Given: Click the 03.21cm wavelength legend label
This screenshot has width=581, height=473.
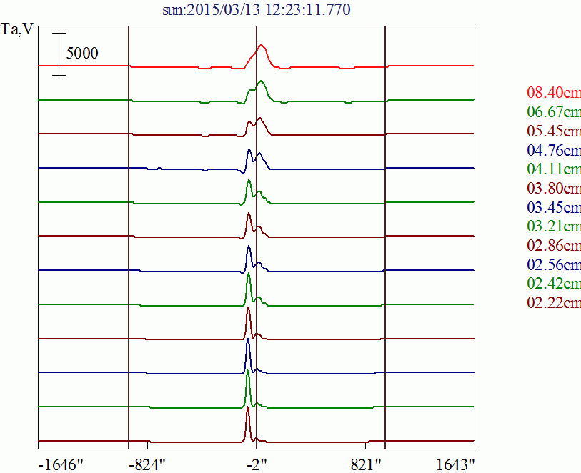Looking at the screenshot, I should point(554,226).
